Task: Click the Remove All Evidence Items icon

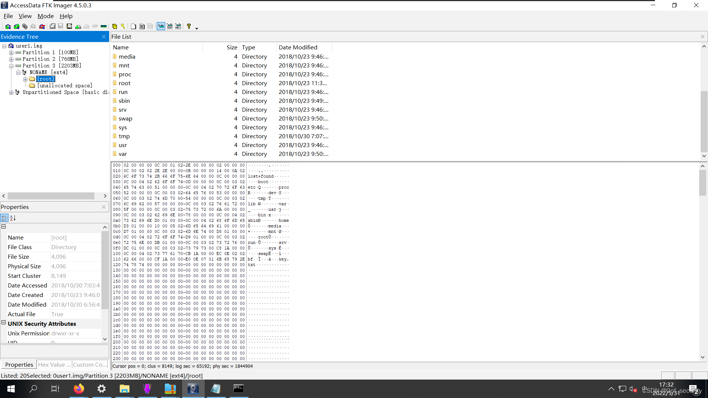Action: pyautogui.click(x=42, y=27)
